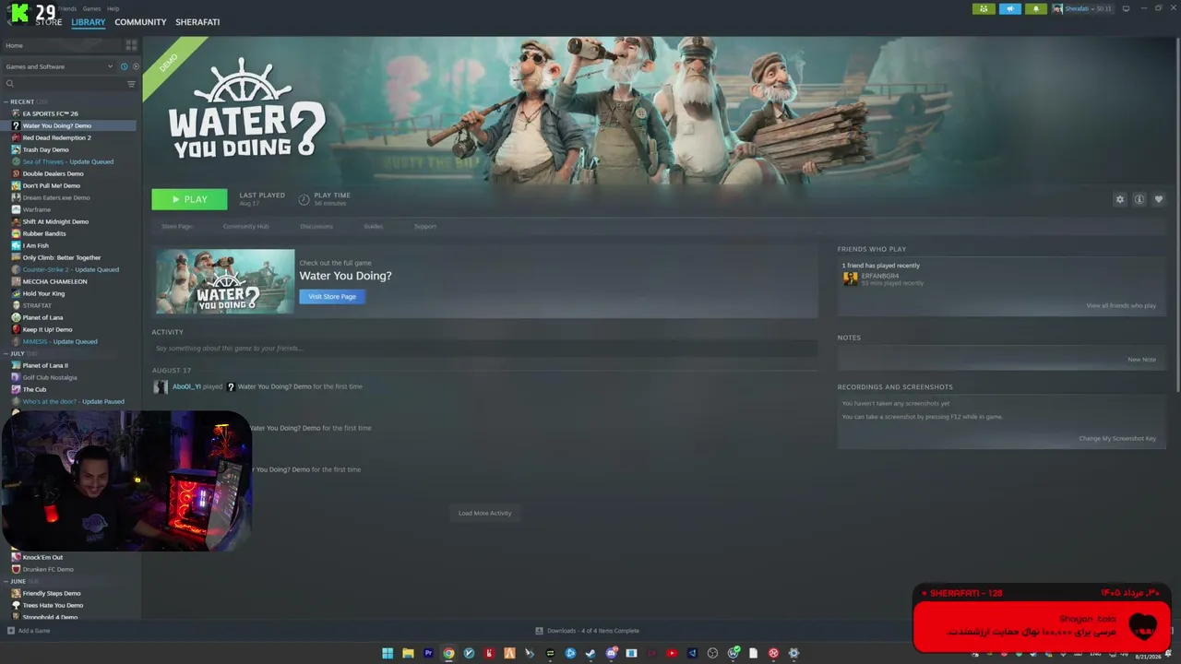Click Change My Screenshot Key

pos(1117,438)
